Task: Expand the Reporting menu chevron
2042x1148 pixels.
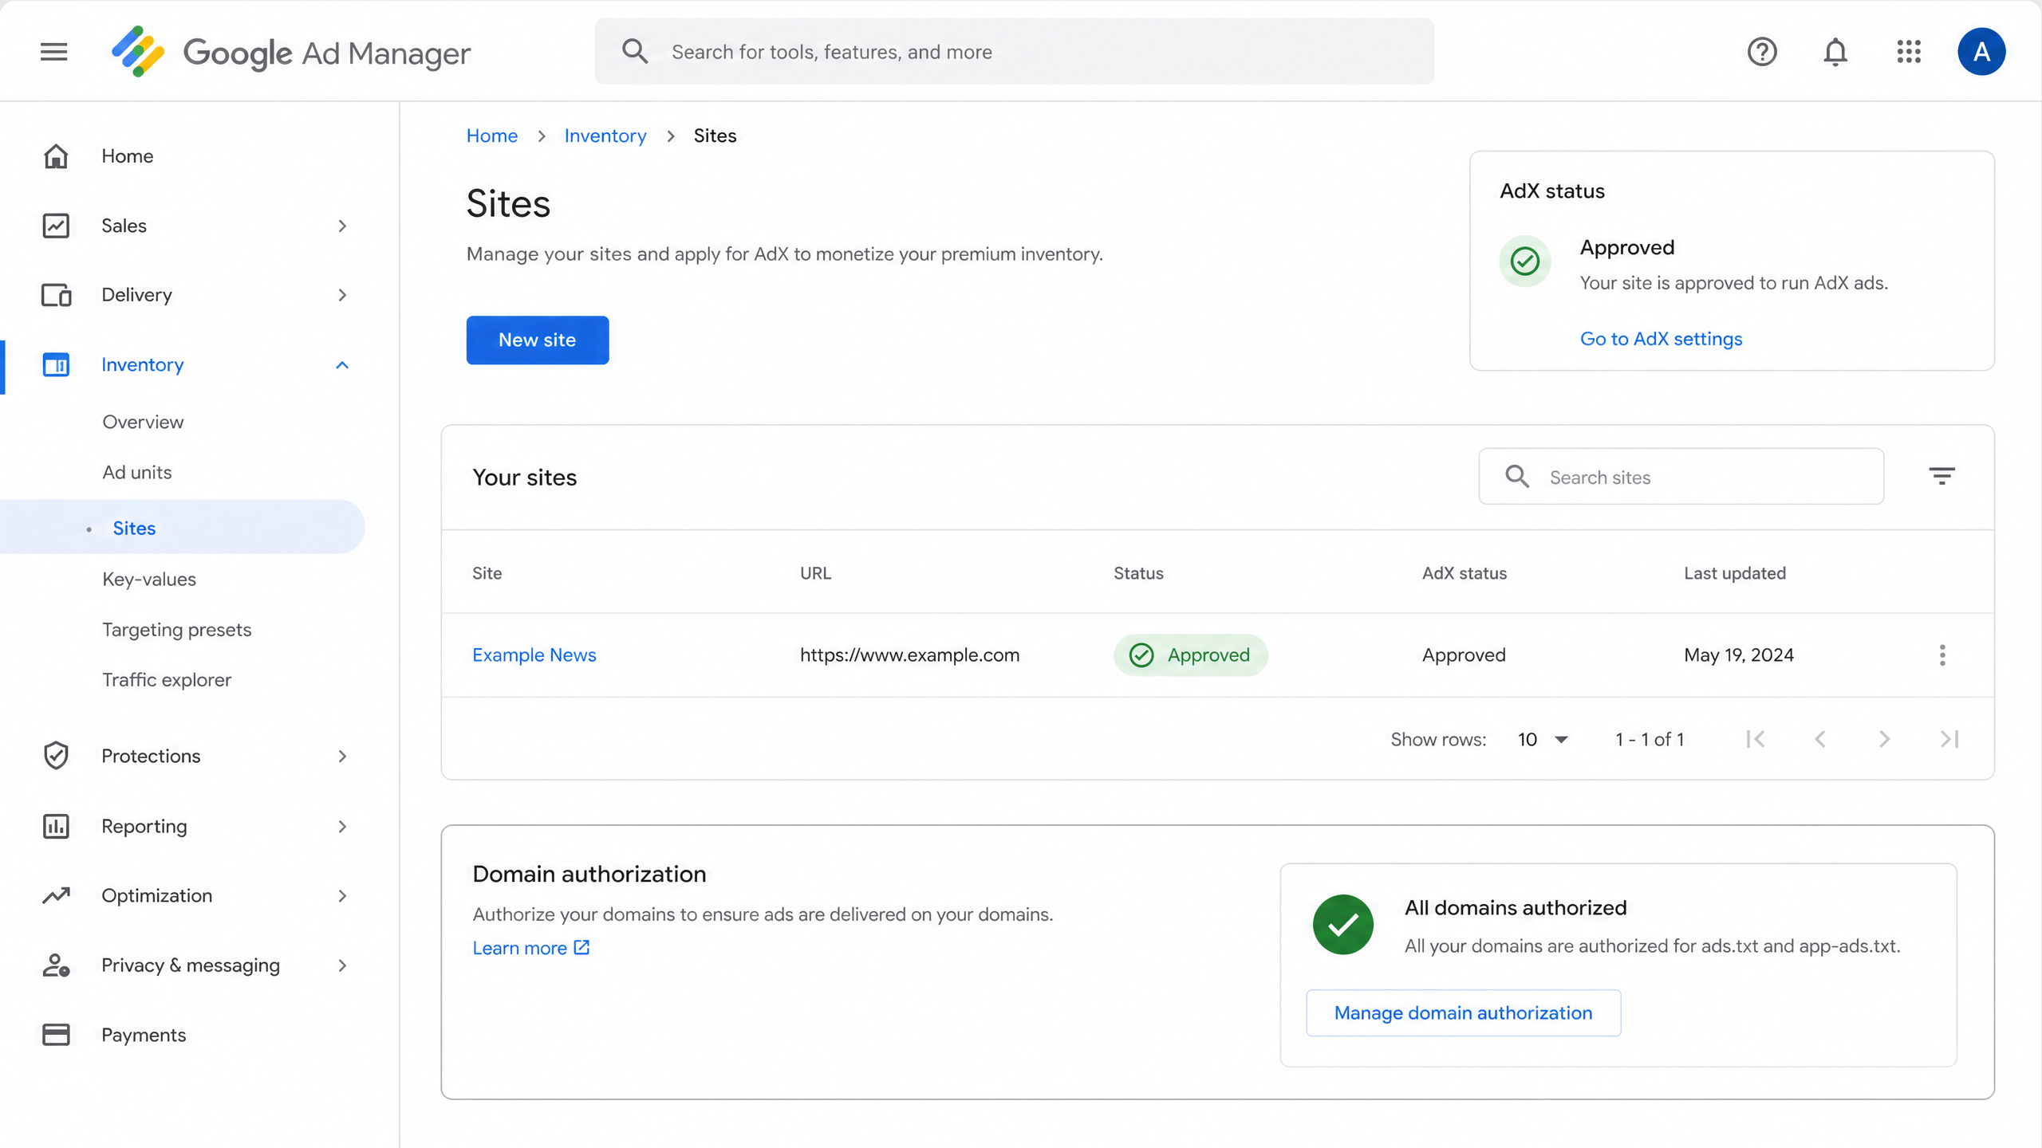Action: pyautogui.click(x=342, y=826)
